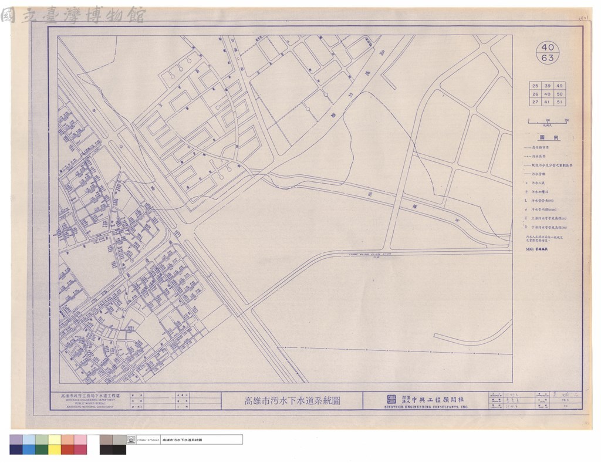
Task: Click the 污水人孔 legend entry
Action: [x=538, y=183]
